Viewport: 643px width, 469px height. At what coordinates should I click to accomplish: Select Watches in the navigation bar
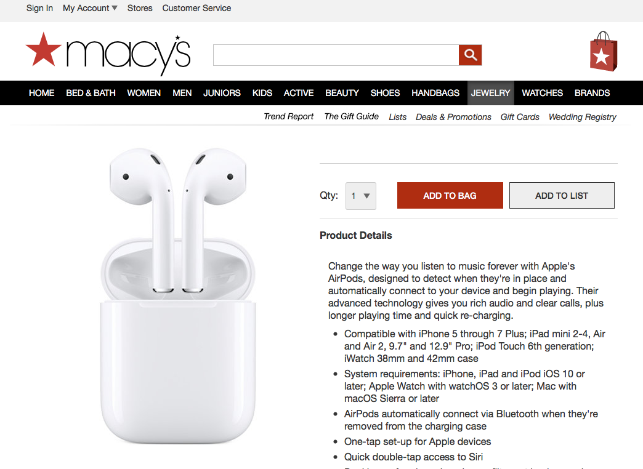point(542,93)
